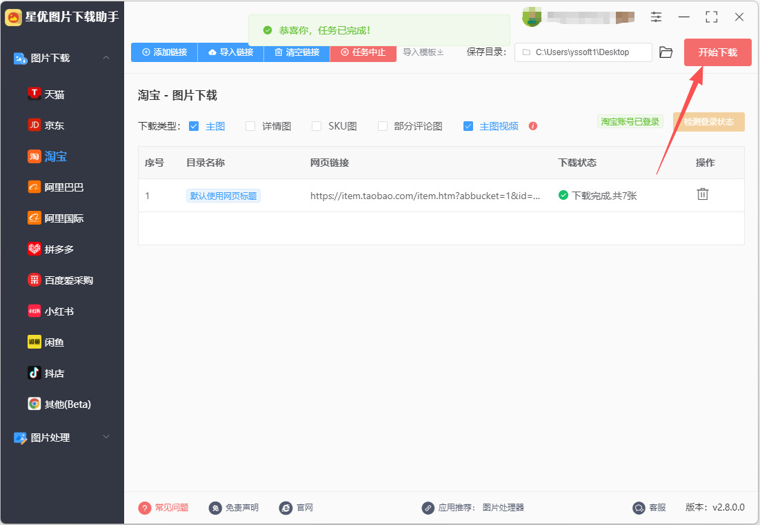The image size is (760, 525).
Task: Click the 清空链接 button
Action: point(297,52)
